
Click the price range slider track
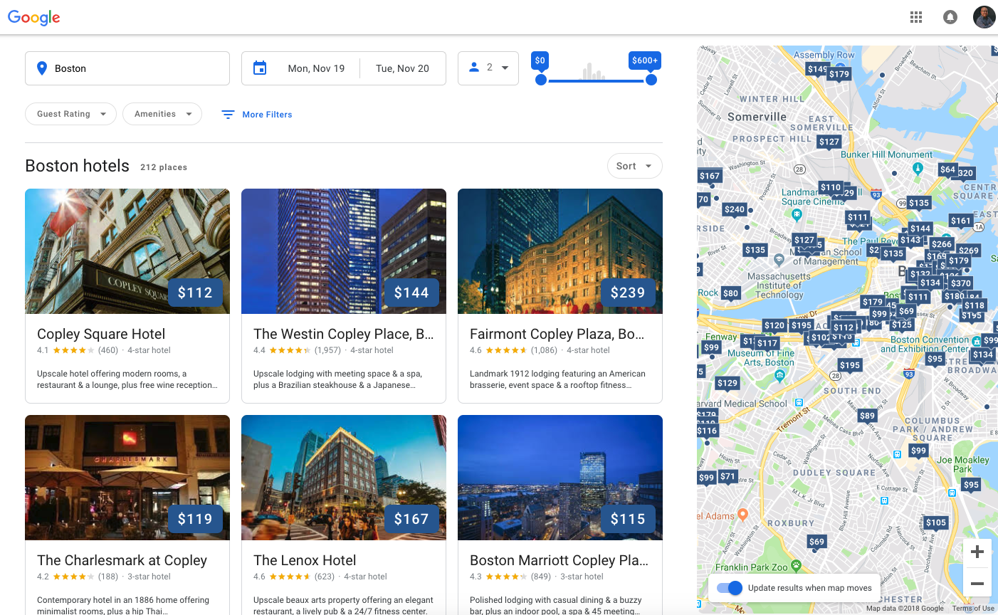click(596, 80)
